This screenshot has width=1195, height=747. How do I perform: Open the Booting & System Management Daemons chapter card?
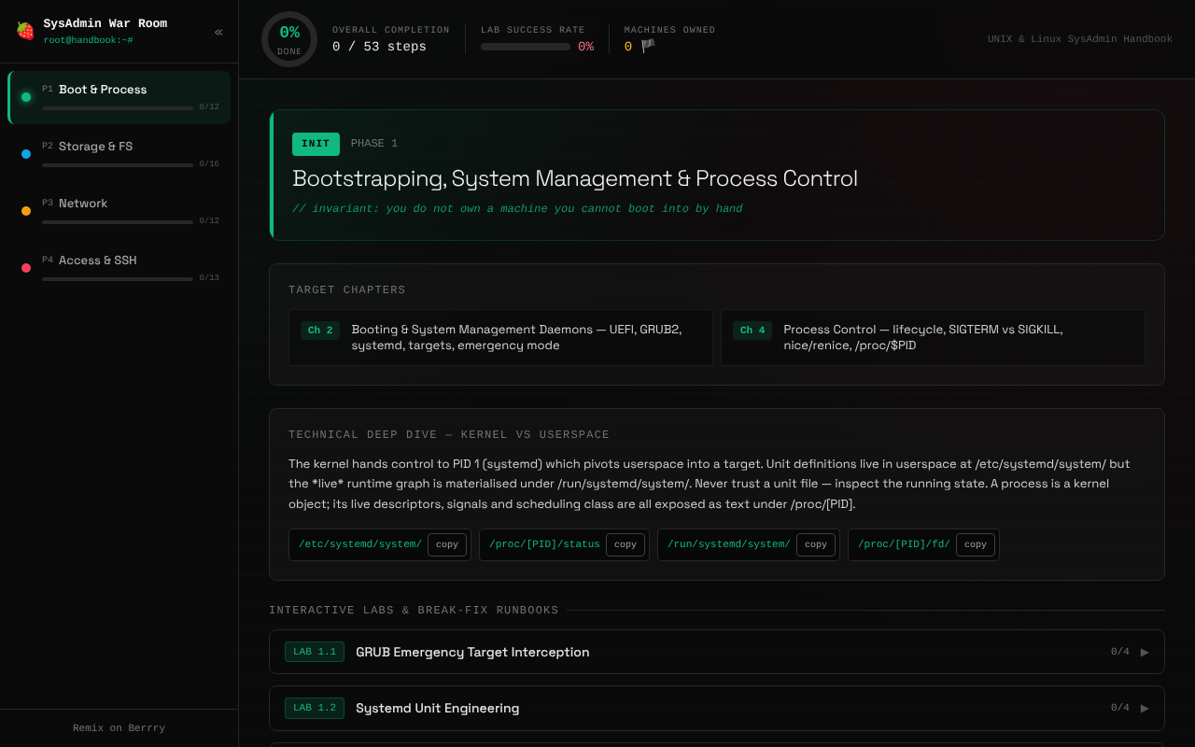[500, 337]
